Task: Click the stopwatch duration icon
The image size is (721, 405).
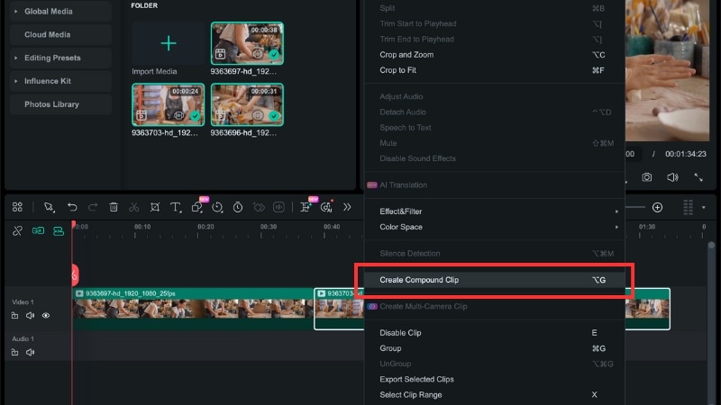Action: click(x=238, y=207)
